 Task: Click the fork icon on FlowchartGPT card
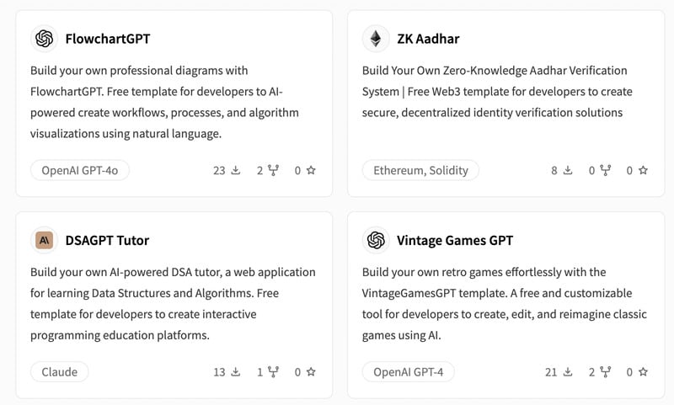[x=273, y=170]
